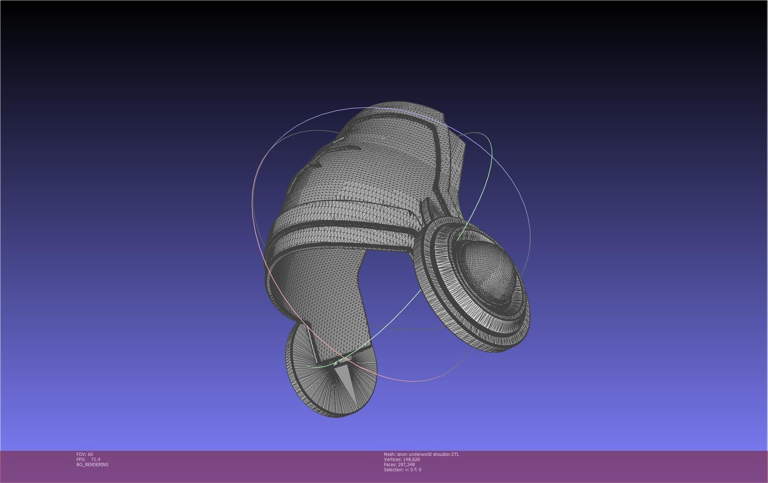768x483 pixels.
Task: Click the FPS: 71.4 readout
Action: click(x=88, y=459)
